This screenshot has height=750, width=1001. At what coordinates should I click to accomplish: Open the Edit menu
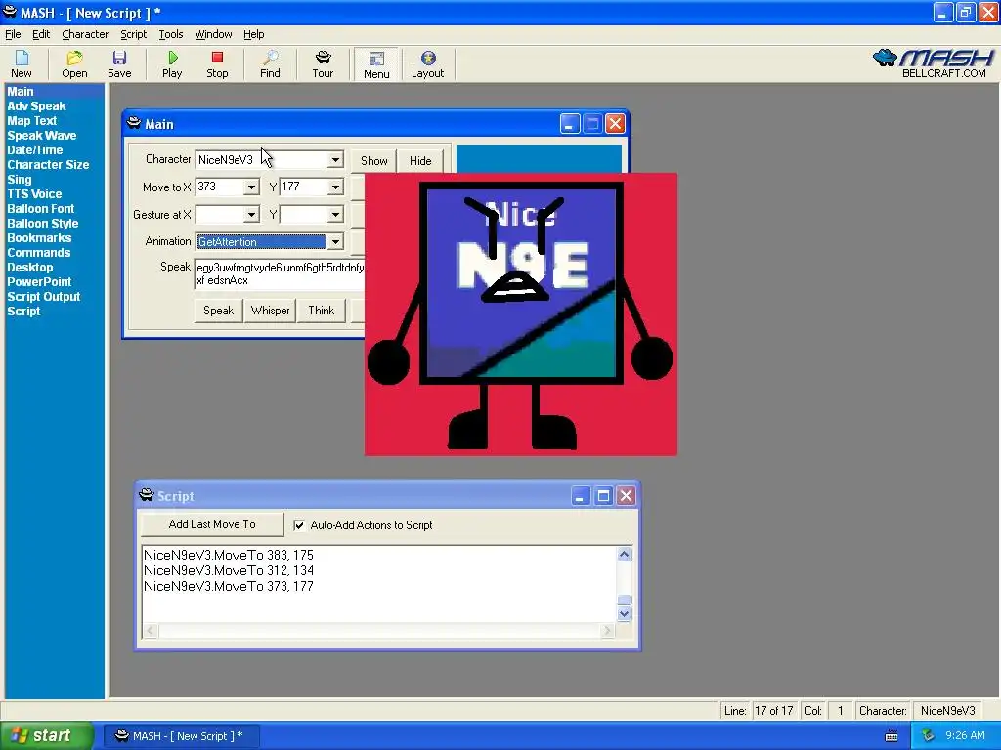point(41,34)
